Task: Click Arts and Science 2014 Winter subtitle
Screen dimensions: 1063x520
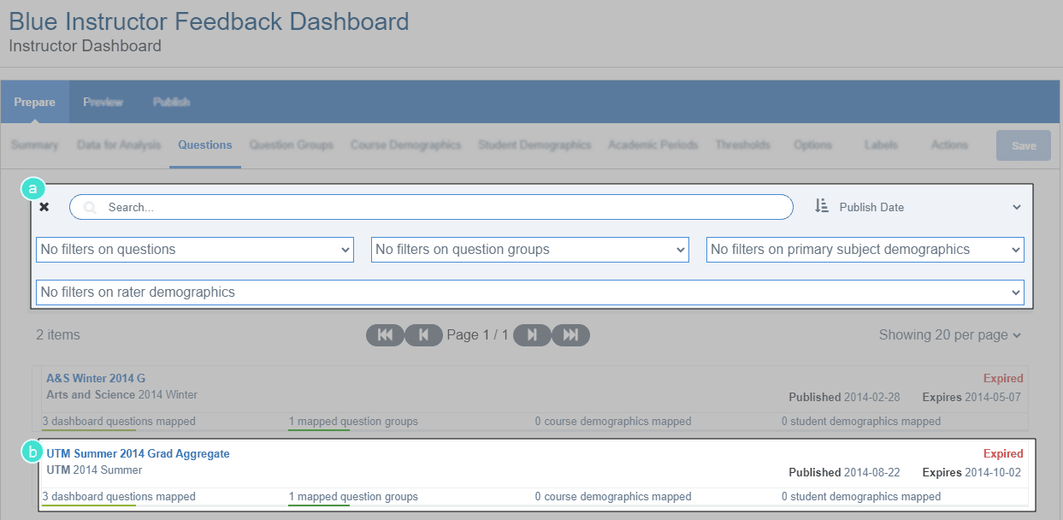Action: 121,394
